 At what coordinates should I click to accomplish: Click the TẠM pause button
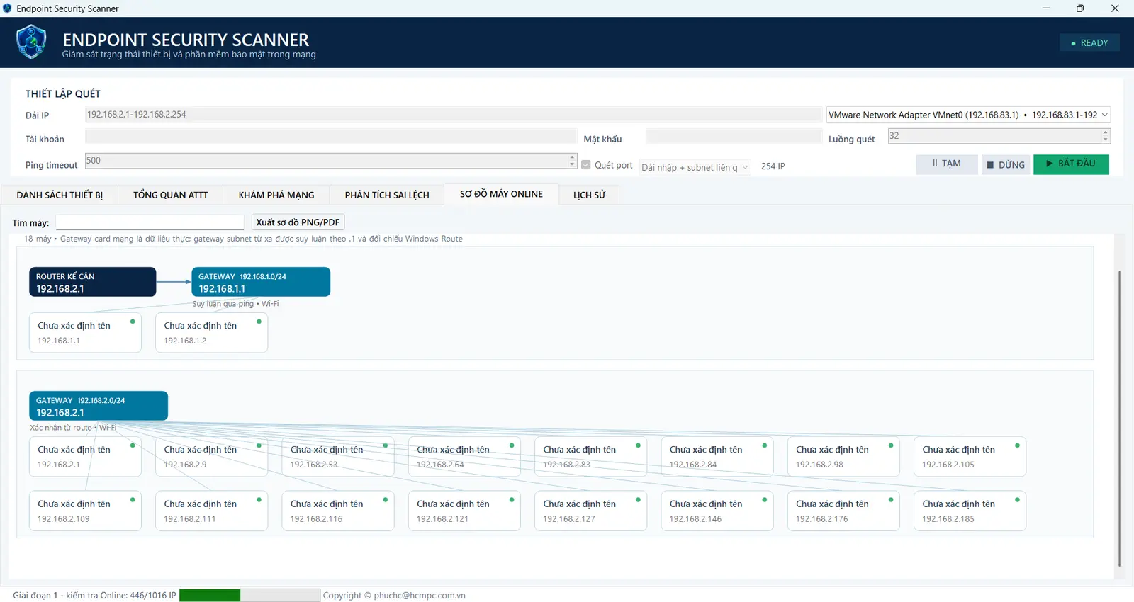tap(947, 164)
